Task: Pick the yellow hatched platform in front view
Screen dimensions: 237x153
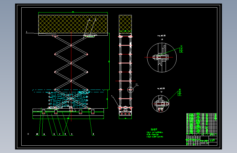Action: click(73, 24)
